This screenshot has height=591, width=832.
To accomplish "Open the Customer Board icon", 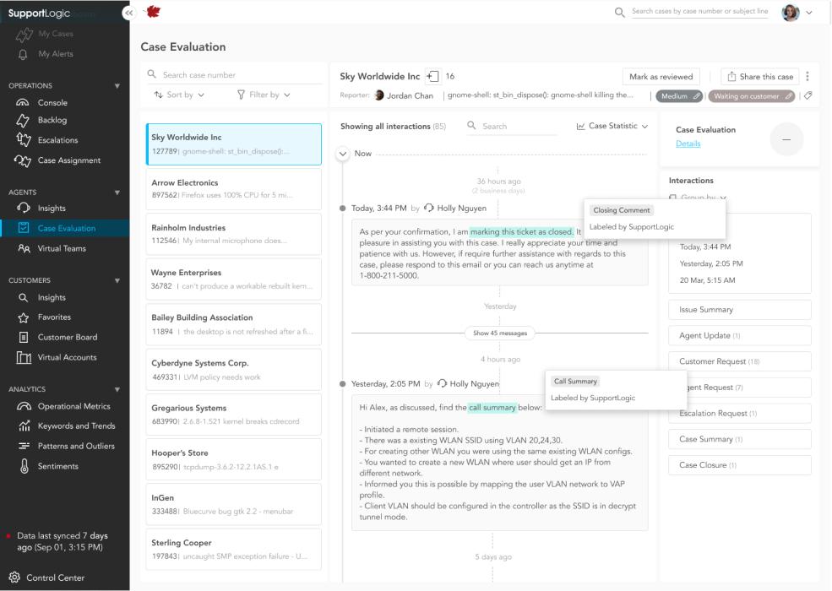I will 24,338.
